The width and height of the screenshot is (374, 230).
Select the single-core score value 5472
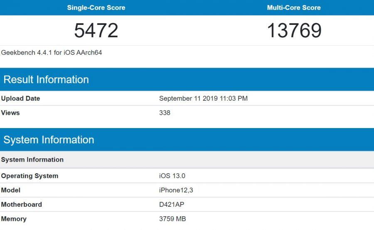[x=96, y=30]
